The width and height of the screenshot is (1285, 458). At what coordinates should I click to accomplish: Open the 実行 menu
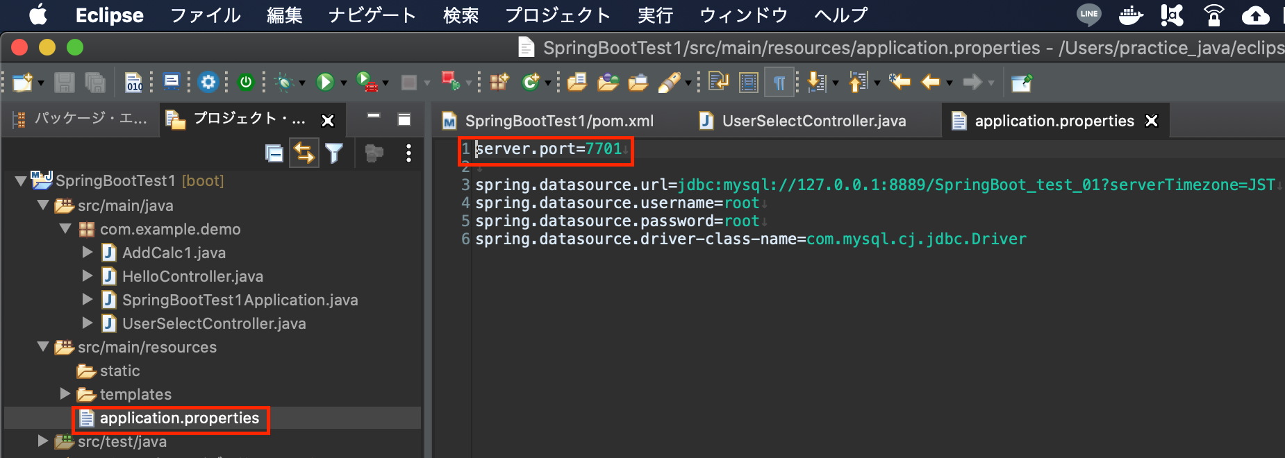click(656, 15)
